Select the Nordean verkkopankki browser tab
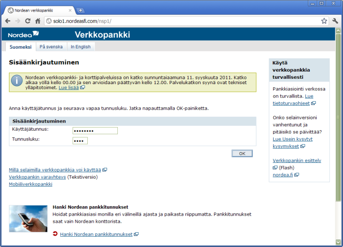Viewport: 343px width, 247px height. coord(40,10)
